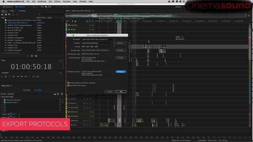
Task: Open the Window menu
Action: coord(83,2)
